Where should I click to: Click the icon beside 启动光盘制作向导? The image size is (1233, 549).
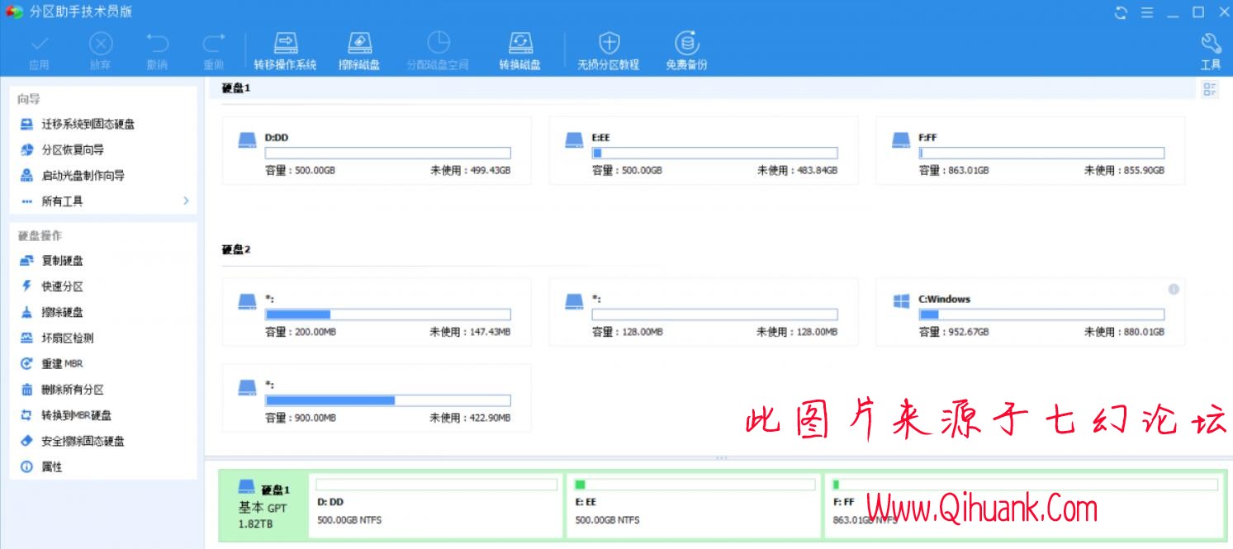(x=26, y=176)
